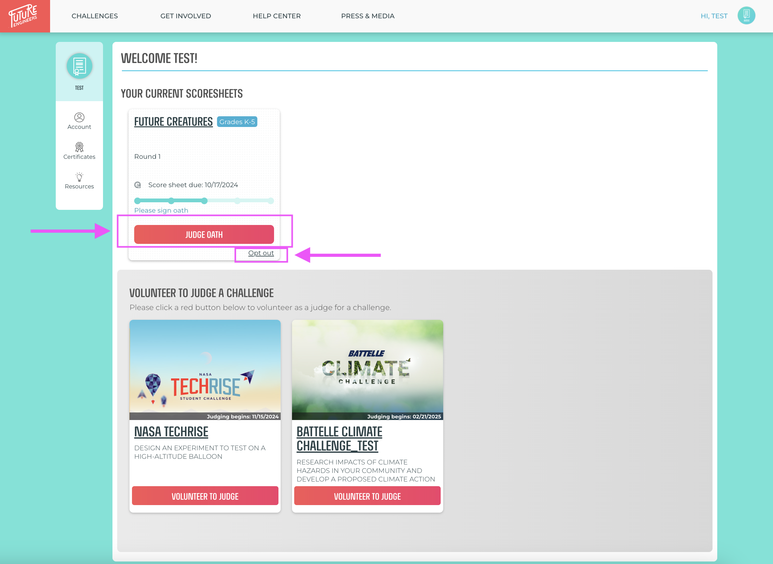The height and width of the screenshot is (564, 773).
Task: Click the Resources label in sidebar
Action: click(x=79, y=187)
